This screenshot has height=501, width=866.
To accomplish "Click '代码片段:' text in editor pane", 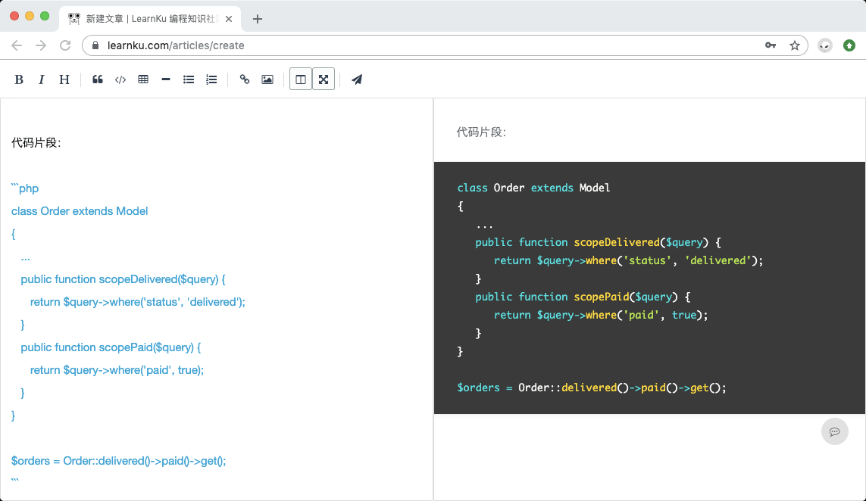I will [36, 142].
